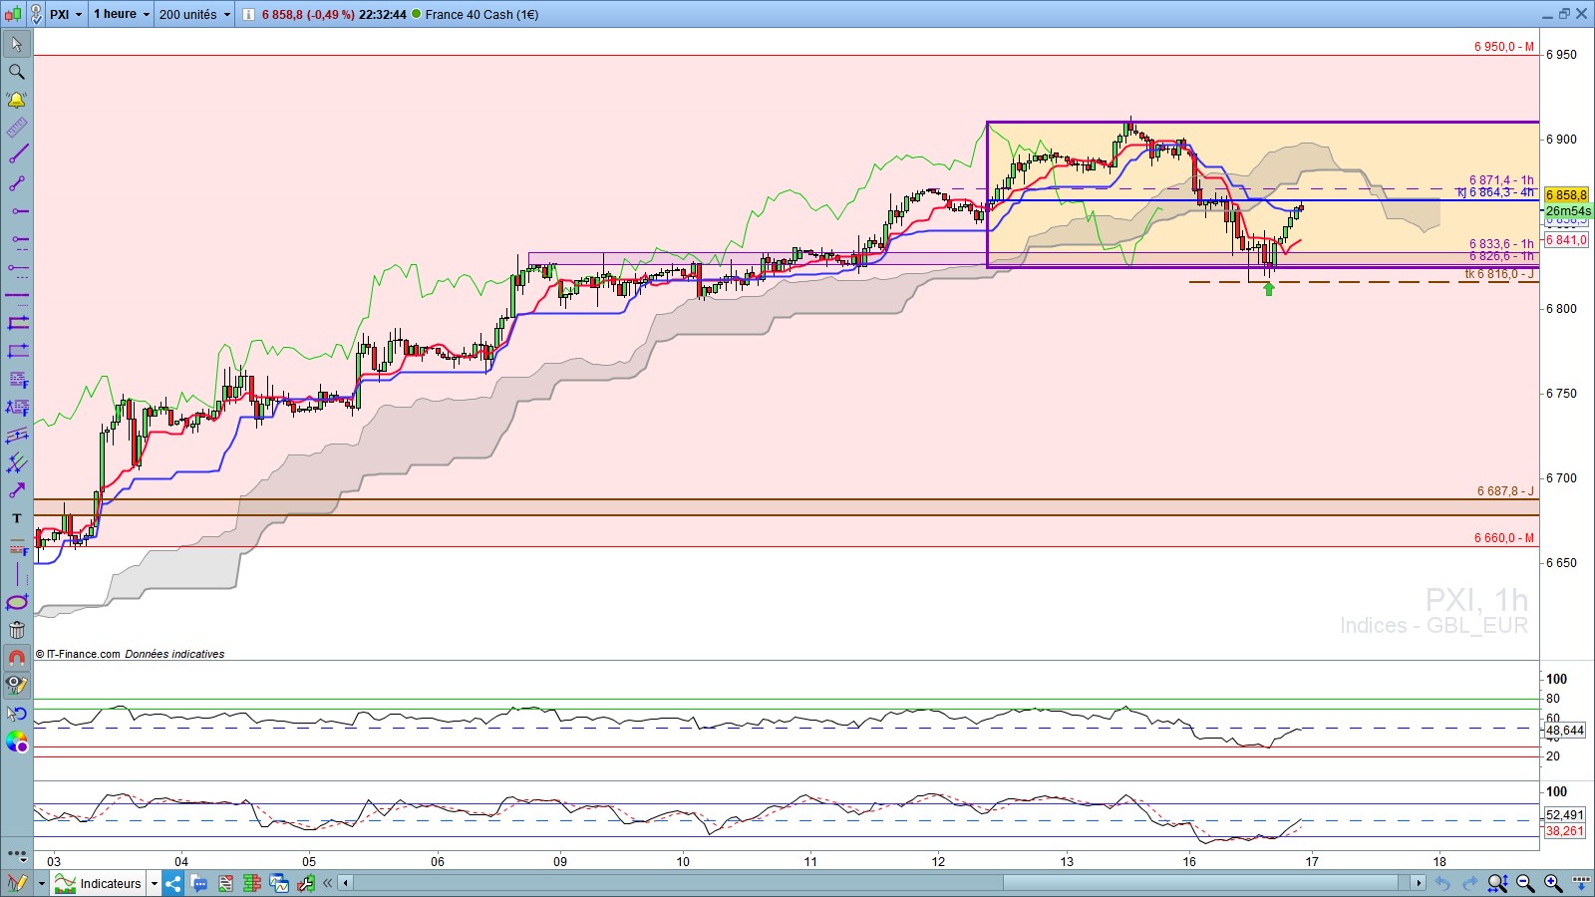The width and height of the screenshot is (1595, 897).
Task: Open the 1 heure timeframe dropdown
Action: pos(121,14)
